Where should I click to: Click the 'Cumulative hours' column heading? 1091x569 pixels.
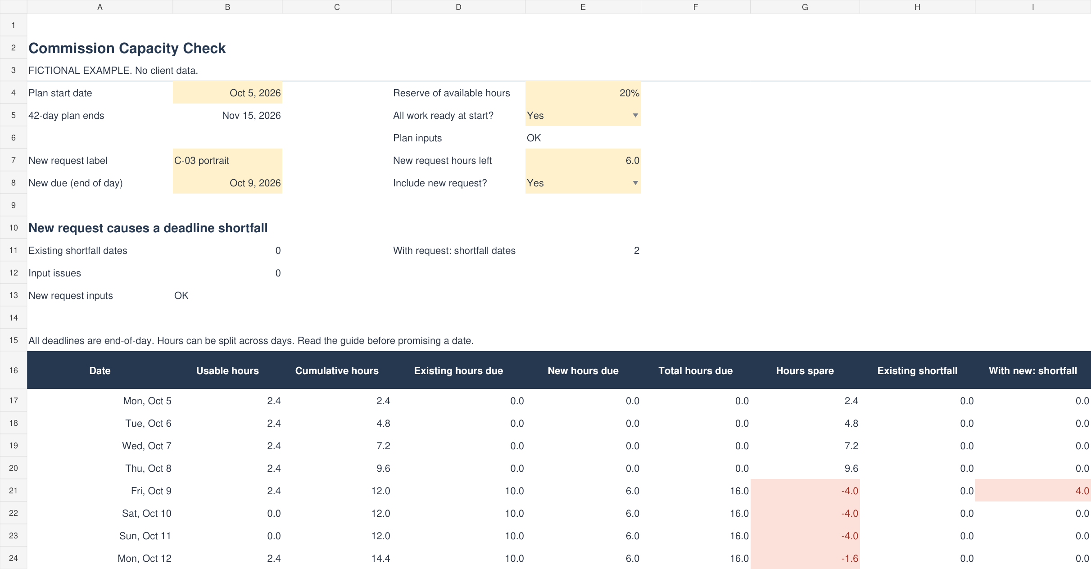(337, 370)
